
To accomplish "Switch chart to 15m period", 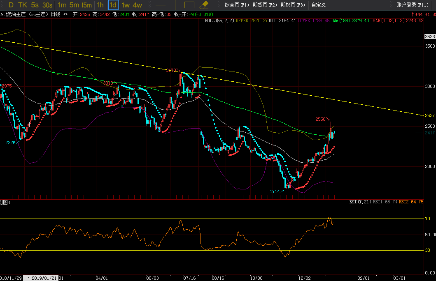I will coord(87,5).
